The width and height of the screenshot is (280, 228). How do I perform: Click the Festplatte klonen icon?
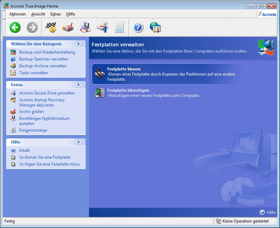coord(100,73)
